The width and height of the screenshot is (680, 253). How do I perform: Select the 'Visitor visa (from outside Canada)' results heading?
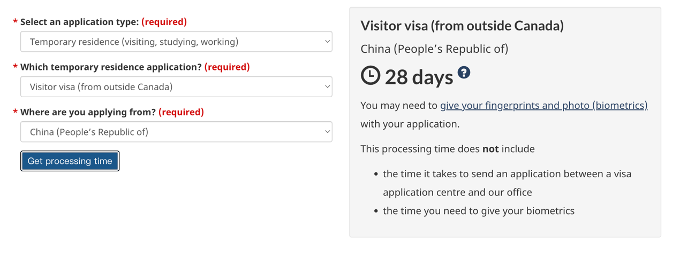click(x=462, y=26)
